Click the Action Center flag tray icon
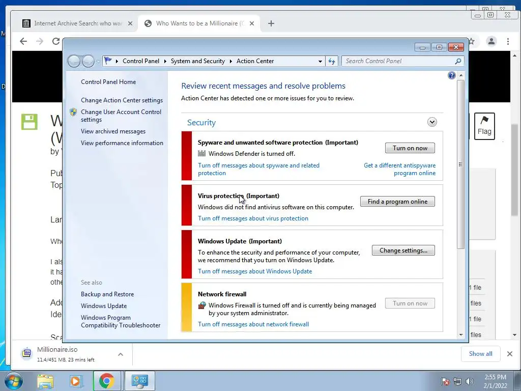521x391 pixels. coord(445,381)
